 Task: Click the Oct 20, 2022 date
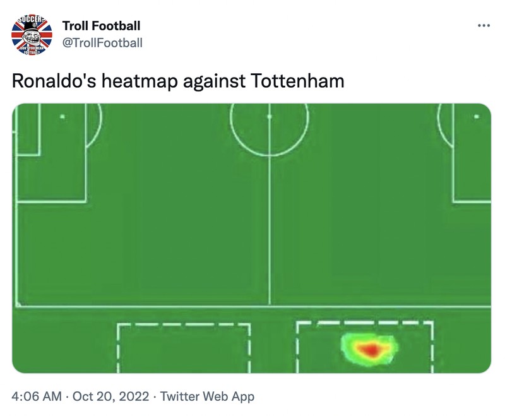[97, 398]
